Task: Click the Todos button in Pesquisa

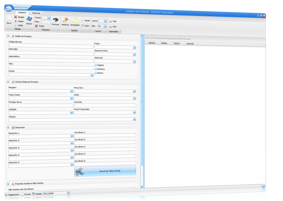Action: pyautogui.click(x=40, y=26)
